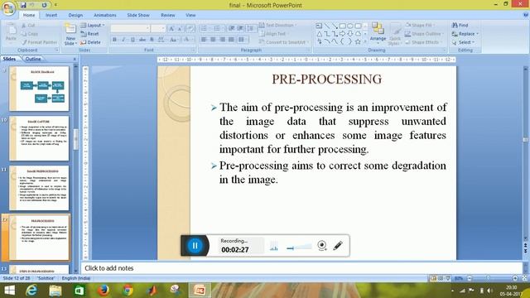The width and height of the screenshot is (530, 298).
Task: Click Increase Font Size icon
Action: (171, 29)
